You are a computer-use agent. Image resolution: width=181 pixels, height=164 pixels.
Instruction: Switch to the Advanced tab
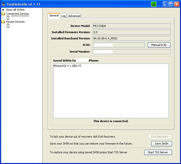[x=74, y=16]
